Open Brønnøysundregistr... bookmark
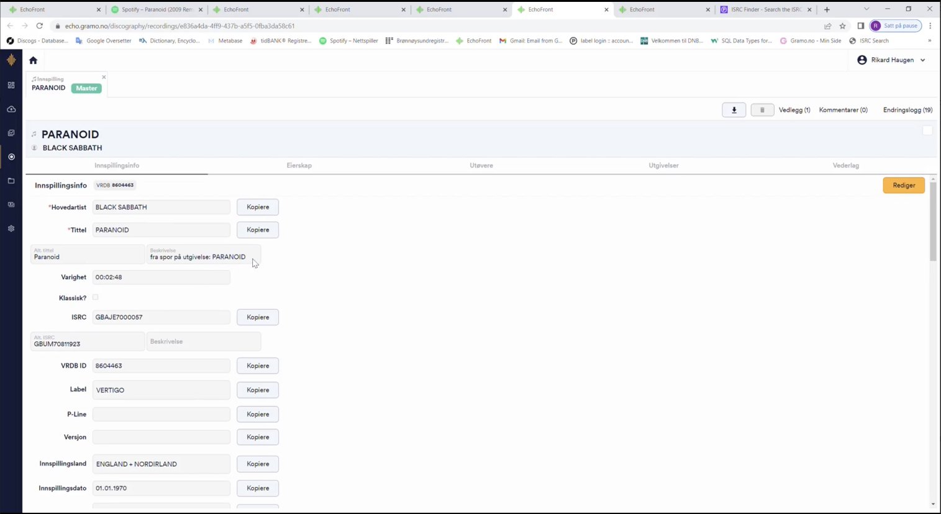 417,41
